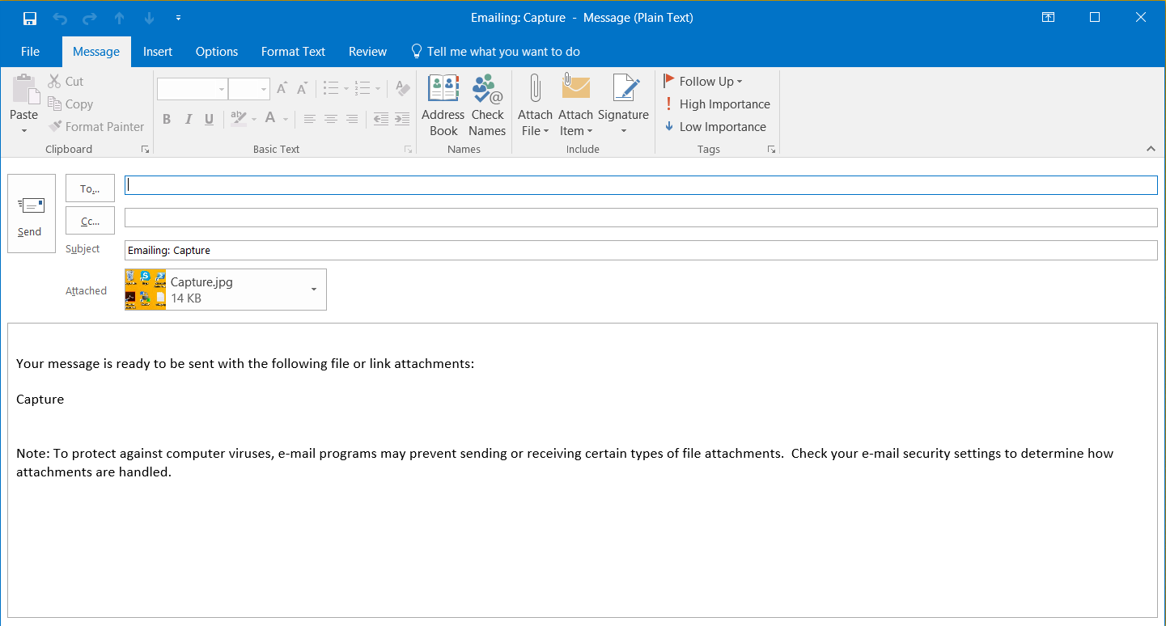Click the To... recipients button

click(90, 188)
